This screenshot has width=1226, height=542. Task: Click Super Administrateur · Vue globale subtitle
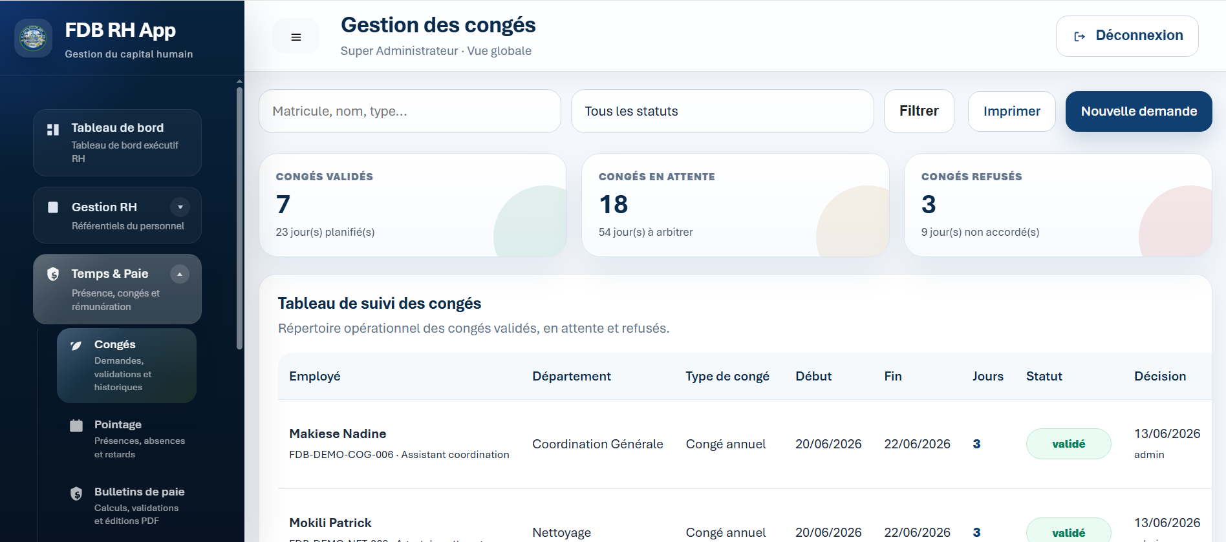[436, 51]
